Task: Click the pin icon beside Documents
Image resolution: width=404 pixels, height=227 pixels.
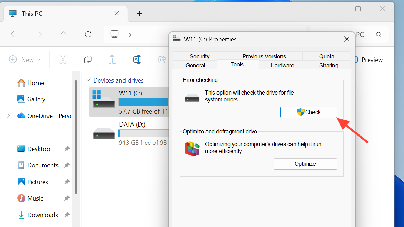Action: 67,165
